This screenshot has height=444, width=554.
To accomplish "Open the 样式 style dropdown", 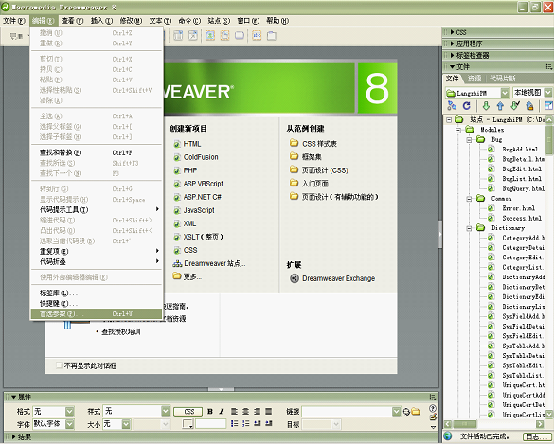I will pos(166,411).
